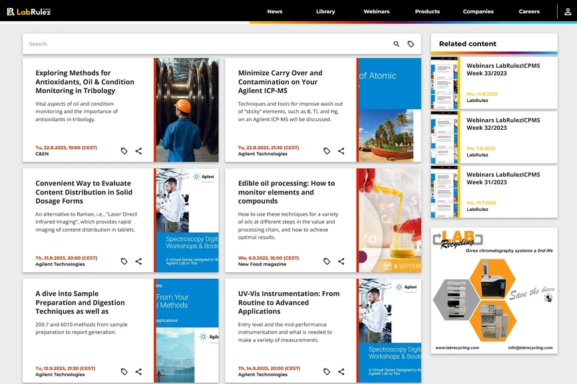The image size is (577, 384).
Task: Click the LAB Recycling advertisement banner
Action: tap(494, 291)
